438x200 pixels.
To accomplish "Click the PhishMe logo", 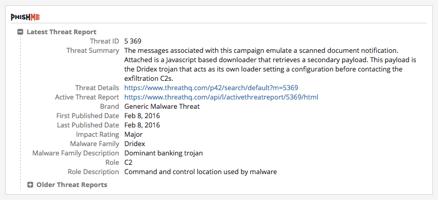I will (x=25, y=17).
